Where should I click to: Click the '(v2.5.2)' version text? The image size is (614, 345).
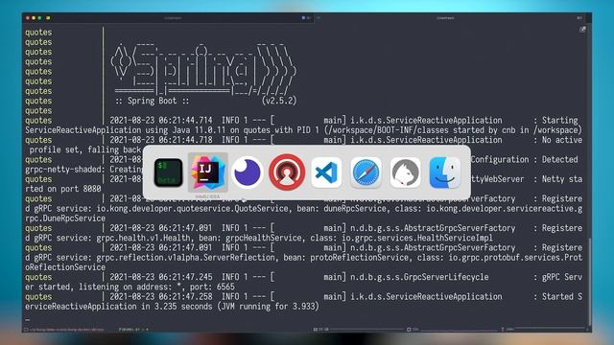[279, 101]
